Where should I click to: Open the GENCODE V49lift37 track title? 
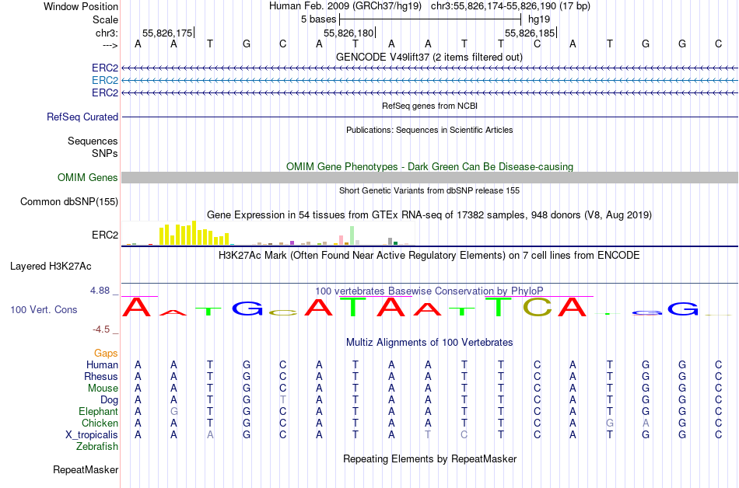[429, 57]
